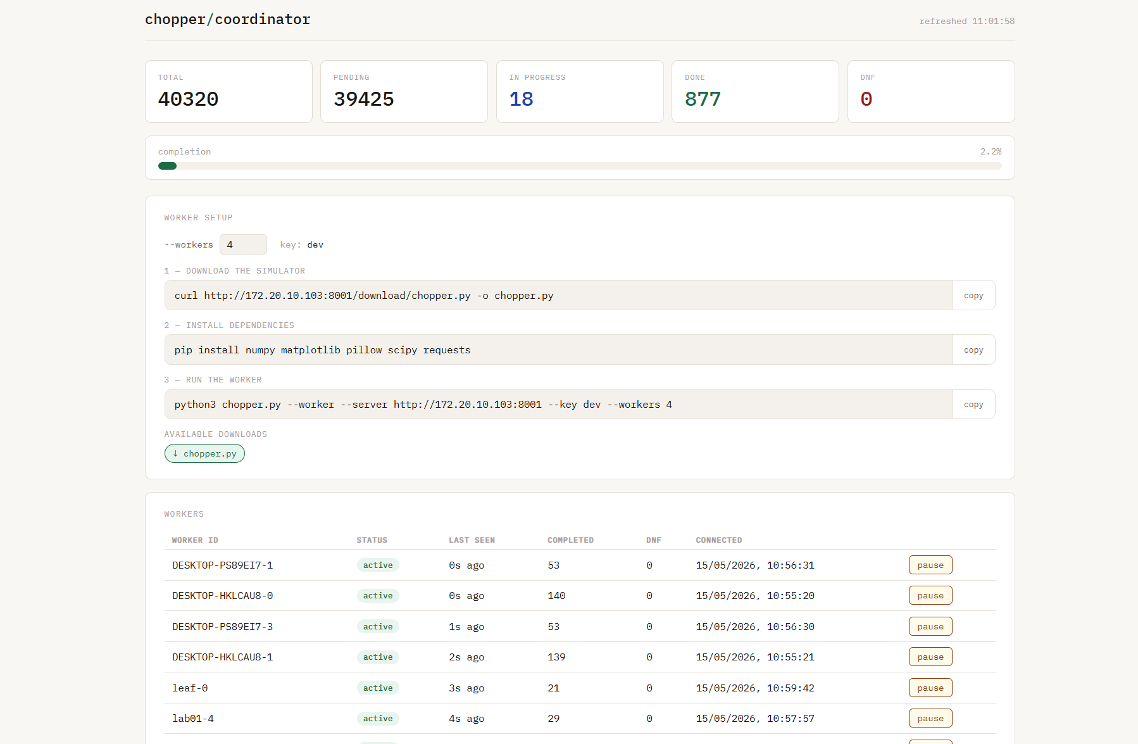Select the python3 chopper.py worker command text
Screen dimensions: 1138x744
click(423, 405)
